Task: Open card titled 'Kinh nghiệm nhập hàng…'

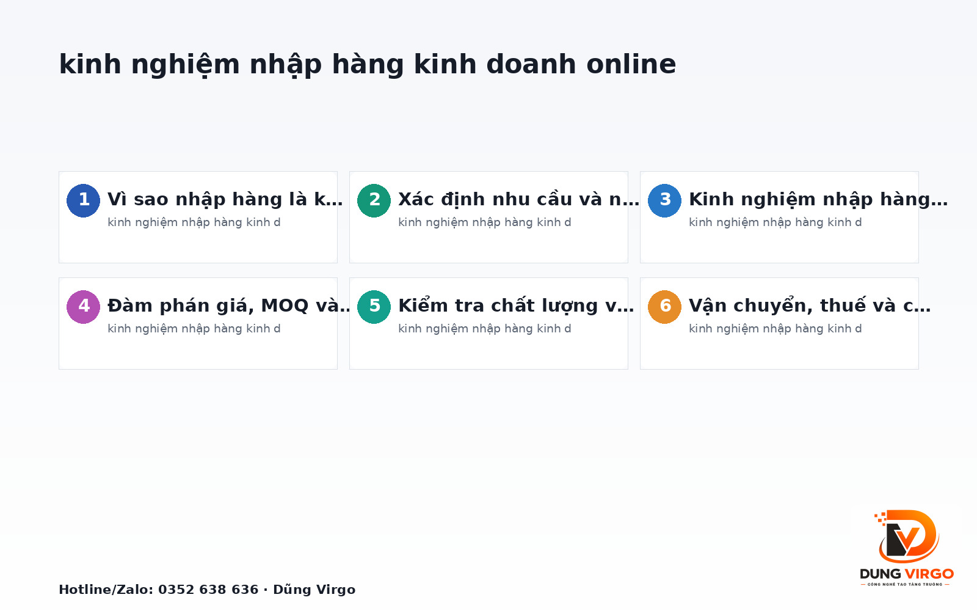Action: pos(779,217)
